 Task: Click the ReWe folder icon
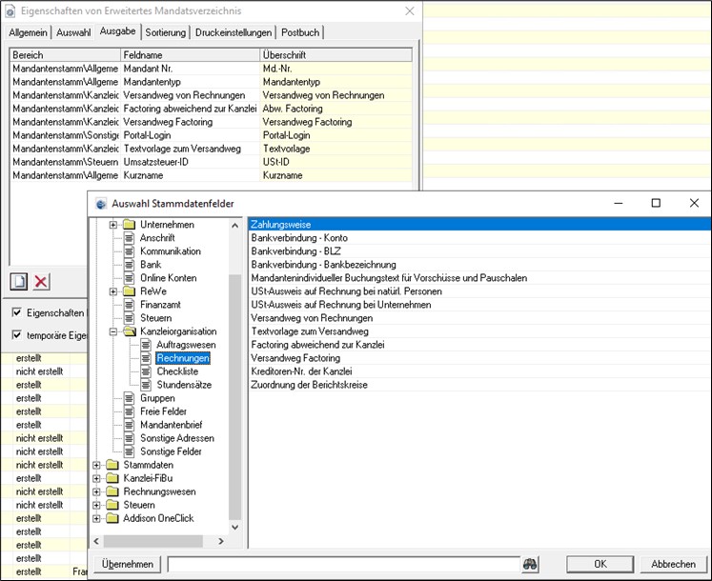click(129, 291)
